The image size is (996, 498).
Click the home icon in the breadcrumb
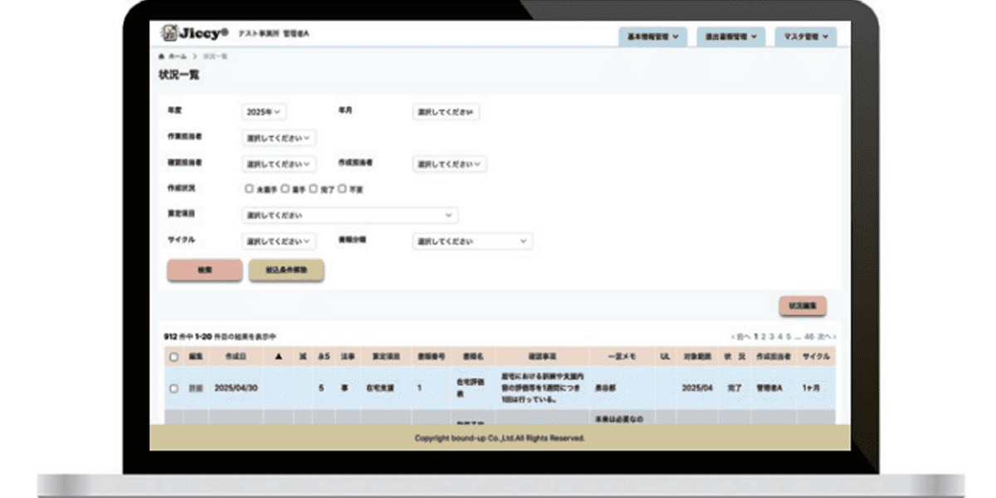point(162,56)
